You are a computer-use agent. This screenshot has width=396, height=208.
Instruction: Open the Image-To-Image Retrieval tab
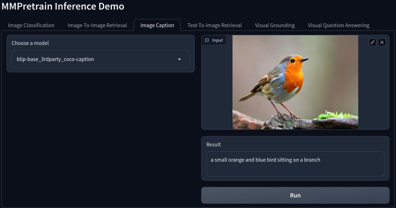pos(97,25)
